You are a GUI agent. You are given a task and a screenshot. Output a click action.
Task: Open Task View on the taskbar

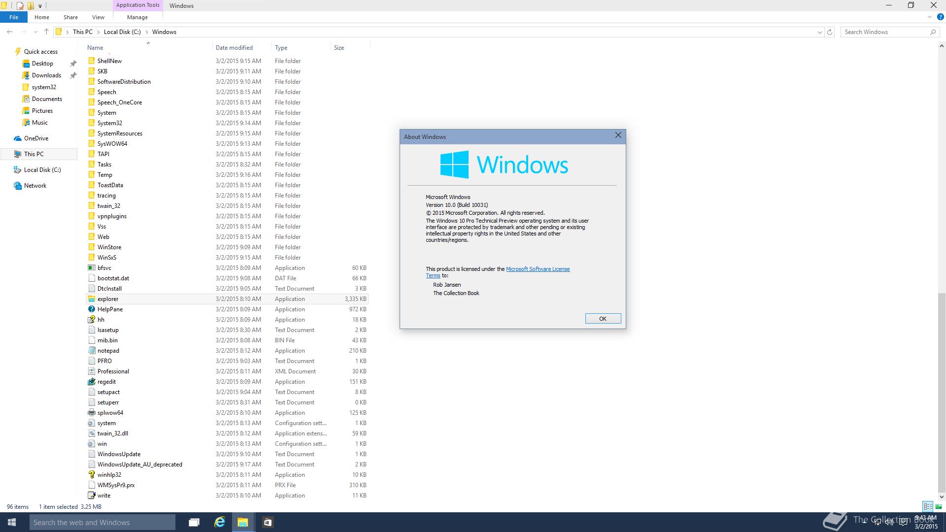point(194,522)
